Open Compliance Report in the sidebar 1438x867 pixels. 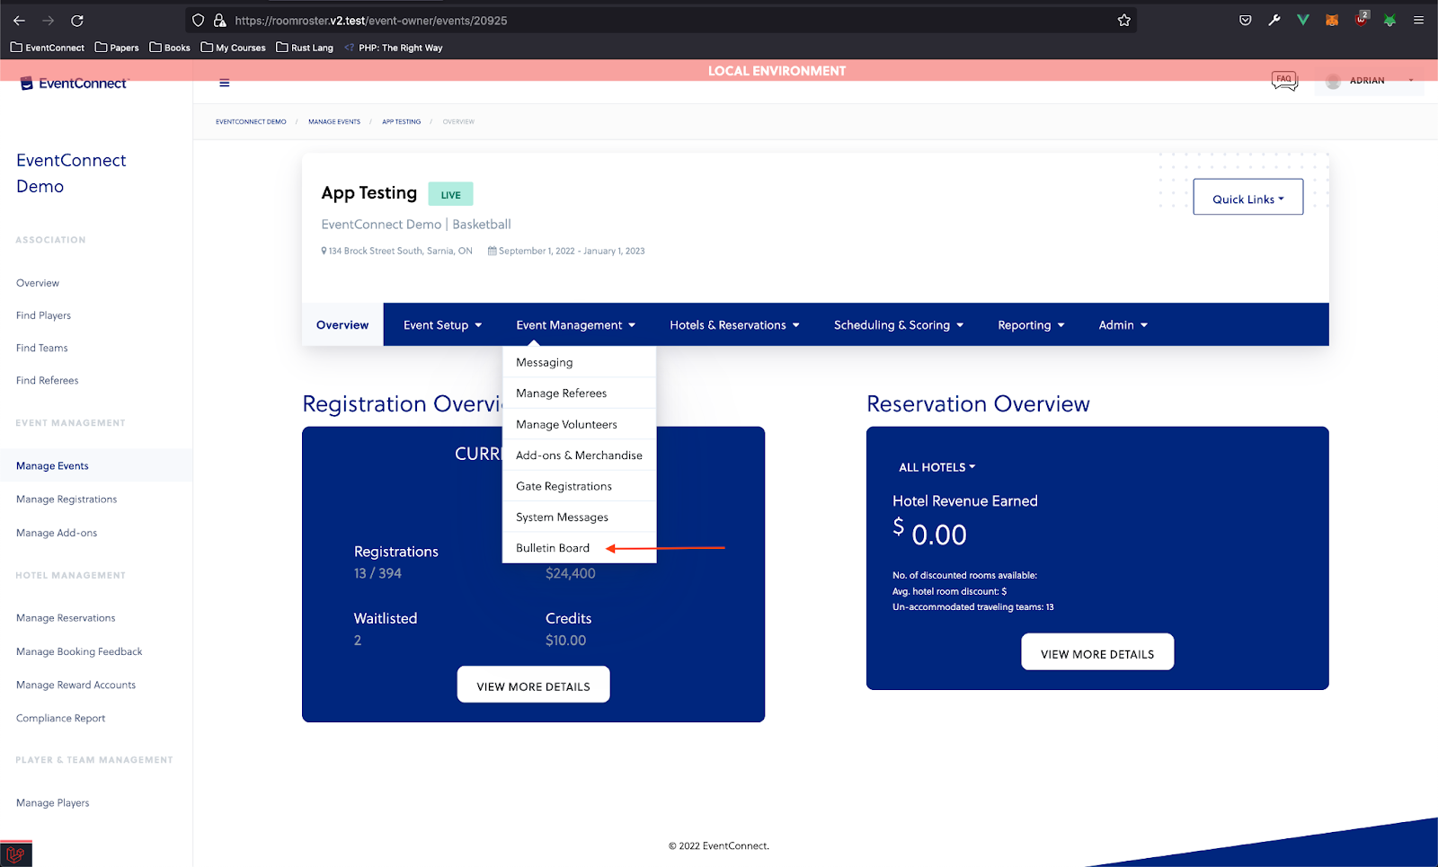tap(60, 718)
